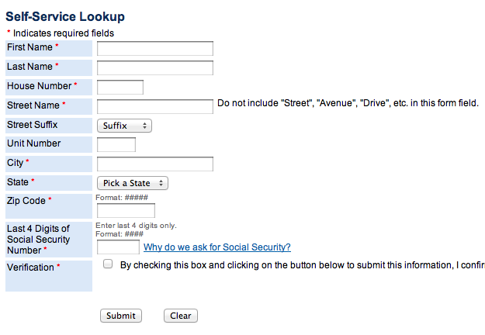Click the Unit Number input field
The width and height of the screenshot is (485, 335).
(x=116, y=144)
